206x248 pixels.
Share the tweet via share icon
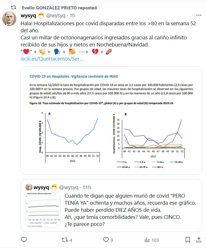[199, 240]
